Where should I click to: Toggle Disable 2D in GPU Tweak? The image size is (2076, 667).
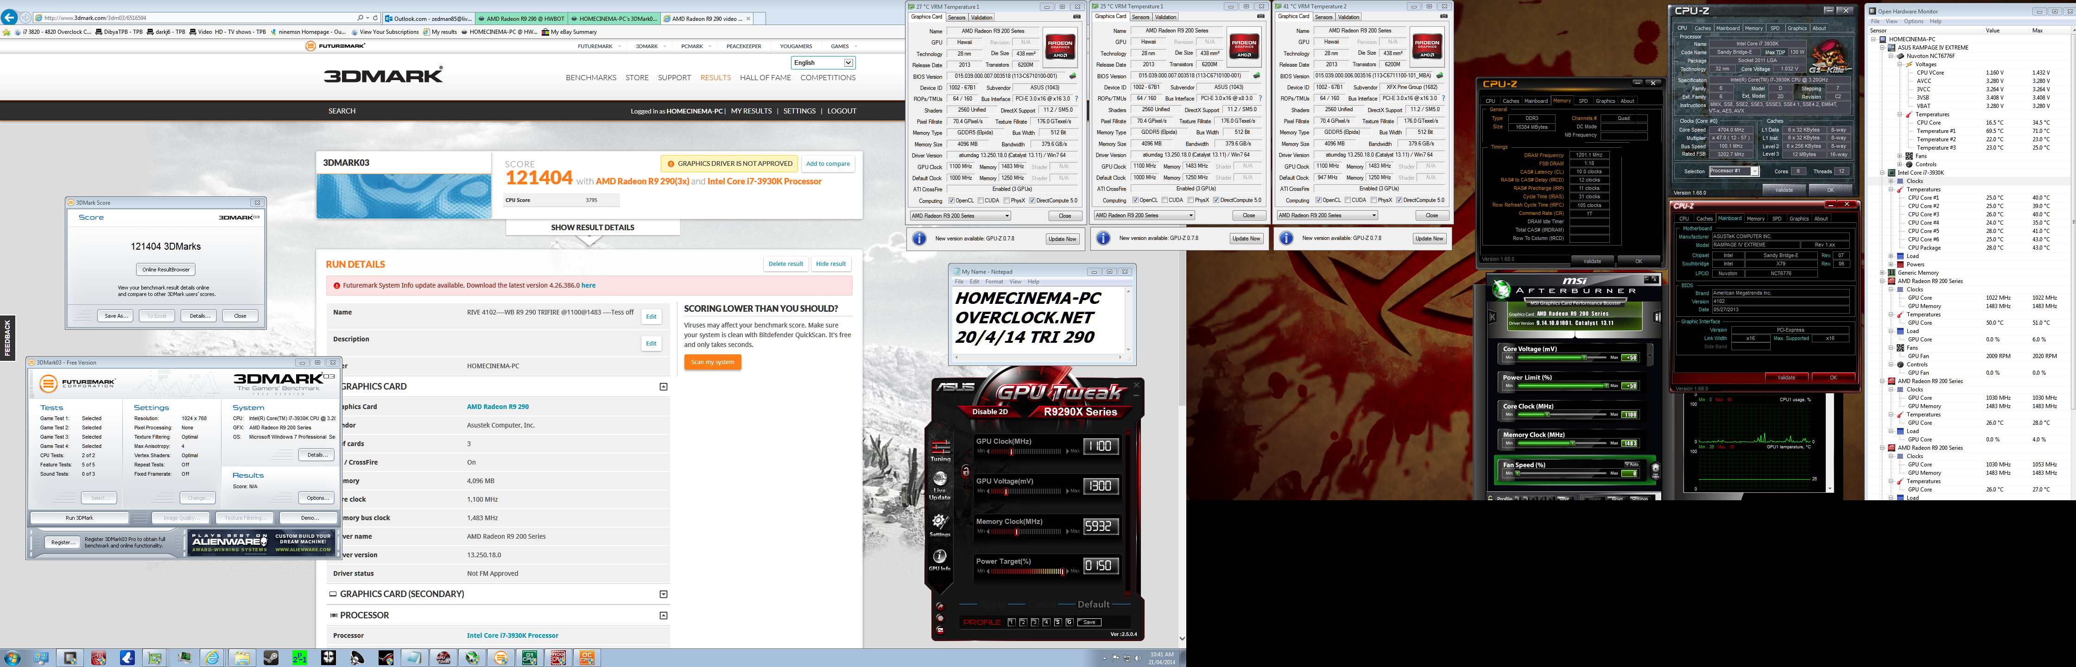(989, 412)
